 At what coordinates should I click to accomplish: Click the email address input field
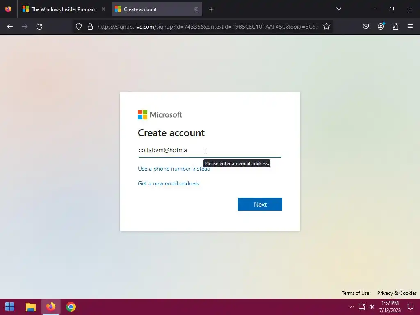click(x=210, y=150)
